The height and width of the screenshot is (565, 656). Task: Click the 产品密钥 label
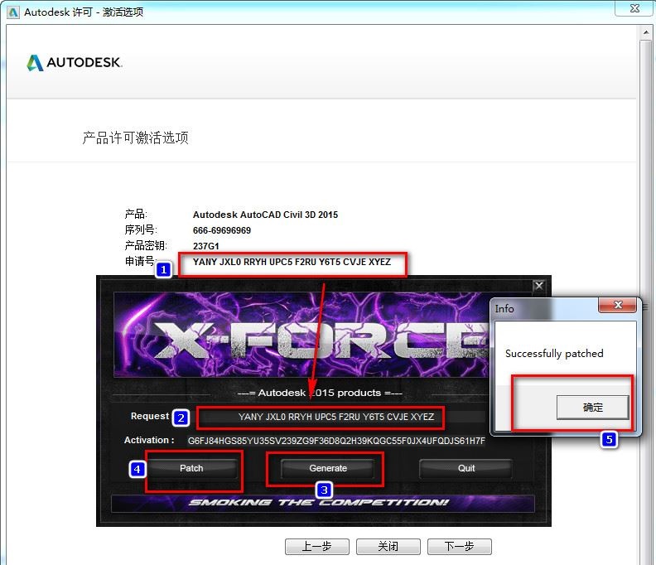[x=146, y=245]
